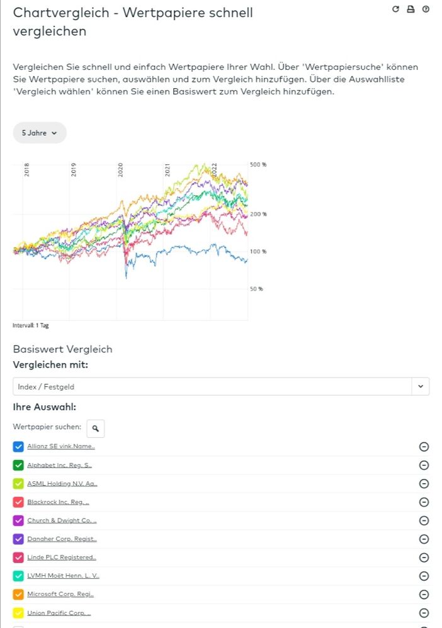Remove Allianz SE using its minus icon

pos(424,447)
